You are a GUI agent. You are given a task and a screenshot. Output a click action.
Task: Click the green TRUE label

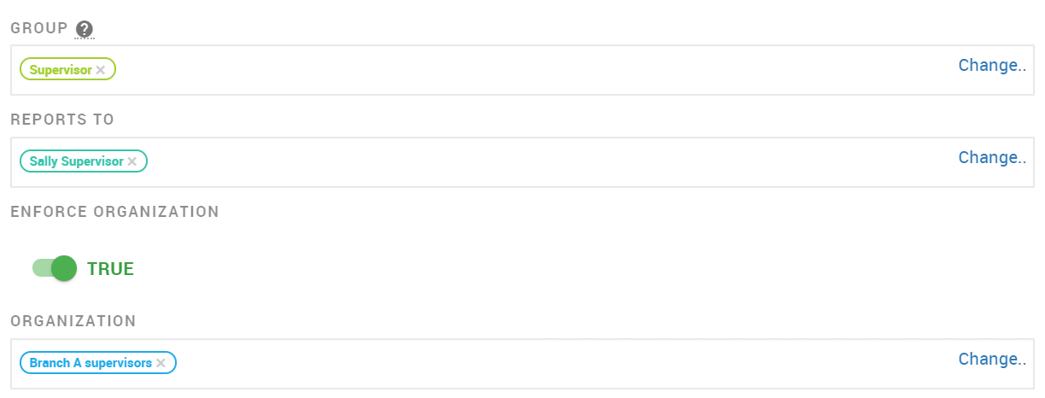click(111, 269)
